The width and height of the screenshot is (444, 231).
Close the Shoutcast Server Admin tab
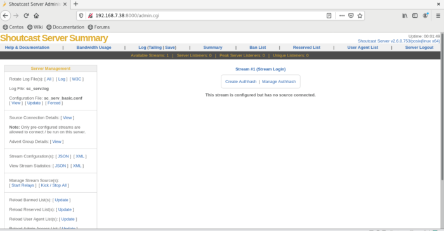click(65, 4)
